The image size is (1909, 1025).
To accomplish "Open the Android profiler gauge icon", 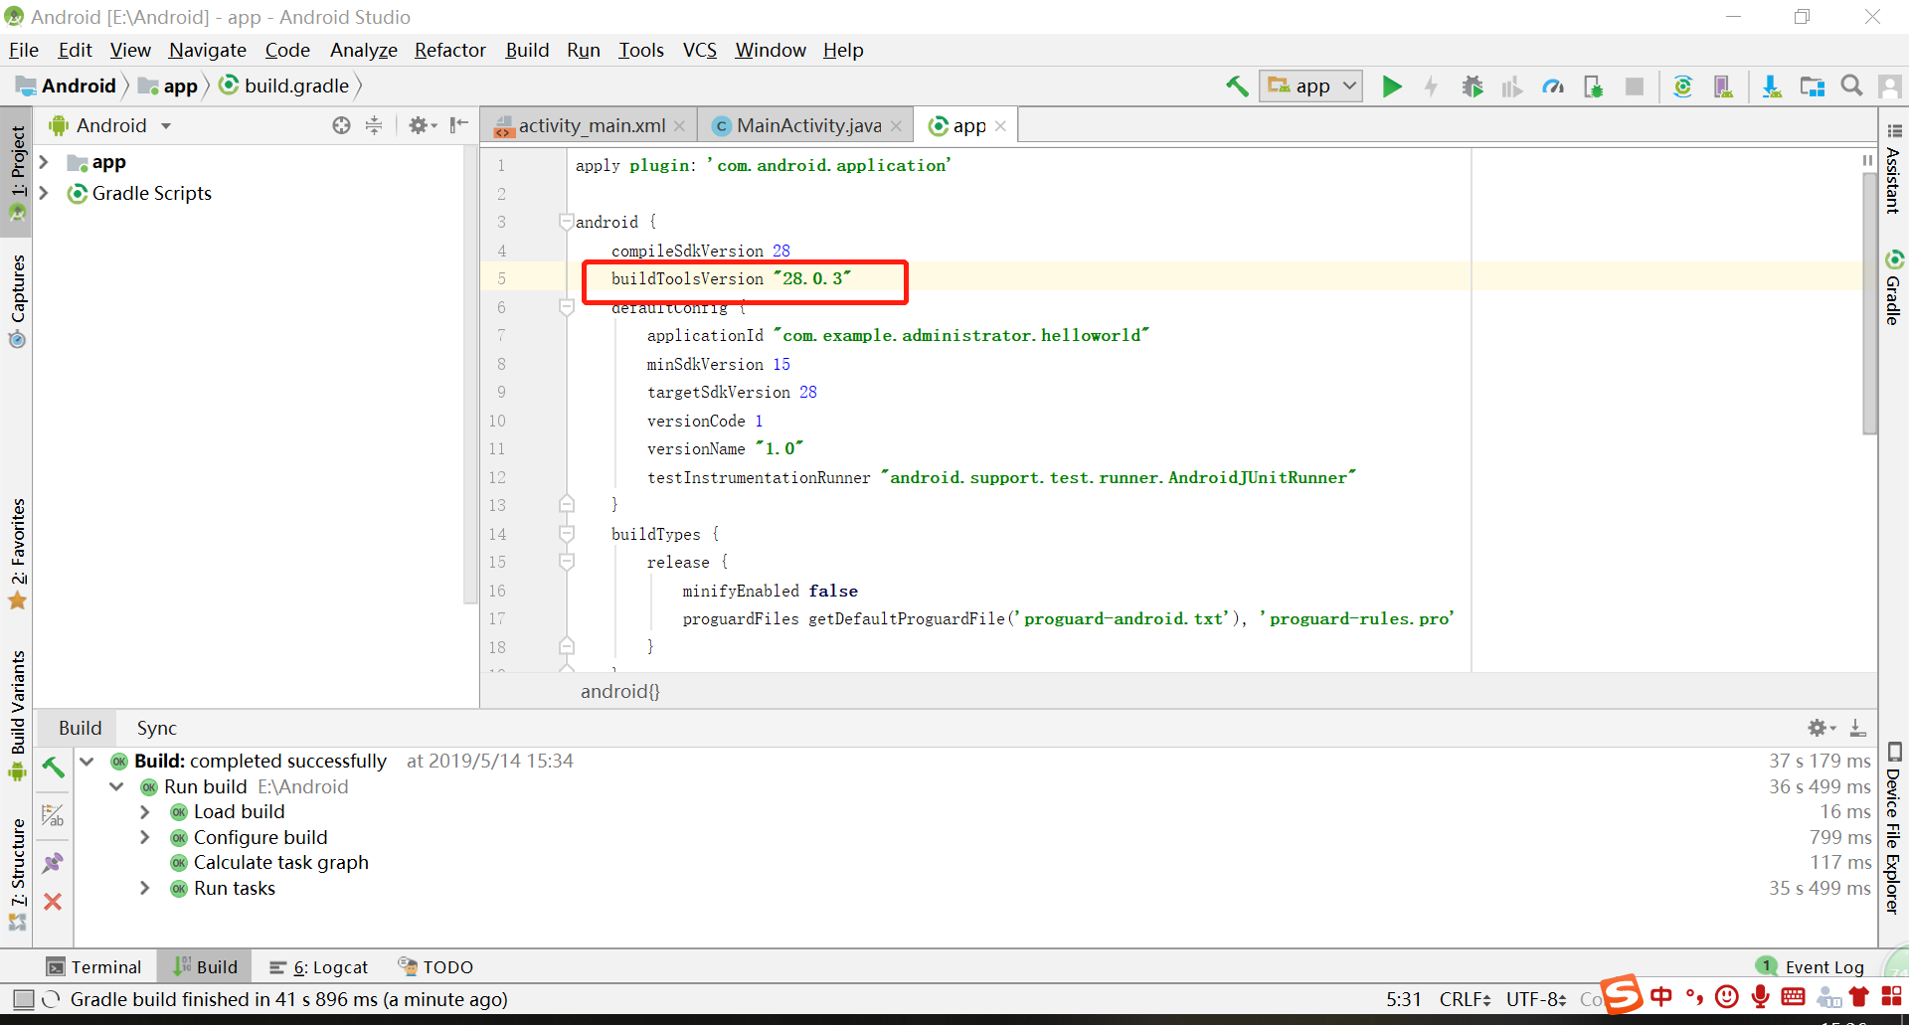I will pos(1553,86).
